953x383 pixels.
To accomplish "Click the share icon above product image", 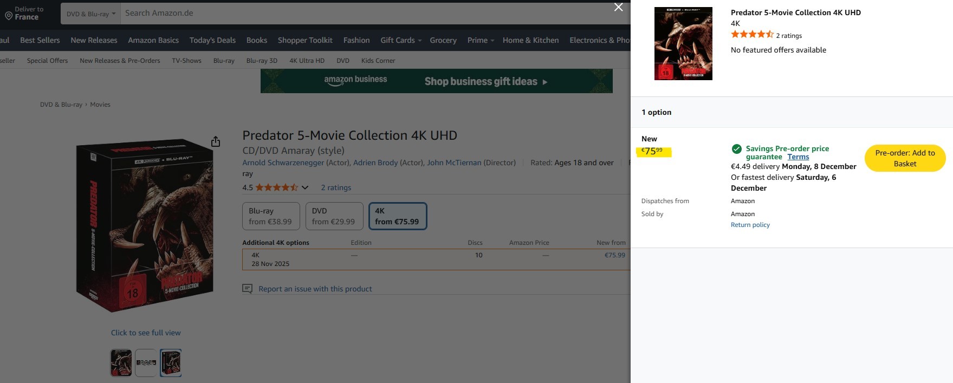I will tap(216, 141).
